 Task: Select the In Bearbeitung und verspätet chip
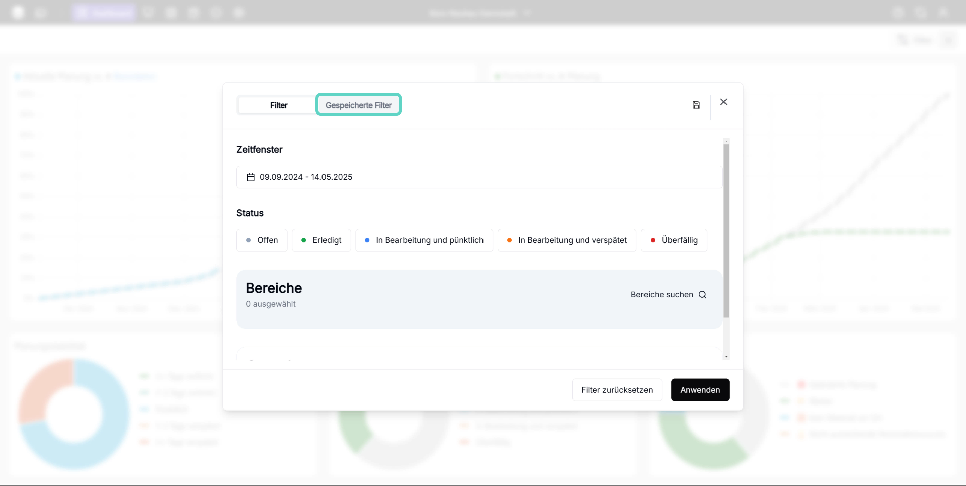tap(567, 240)
